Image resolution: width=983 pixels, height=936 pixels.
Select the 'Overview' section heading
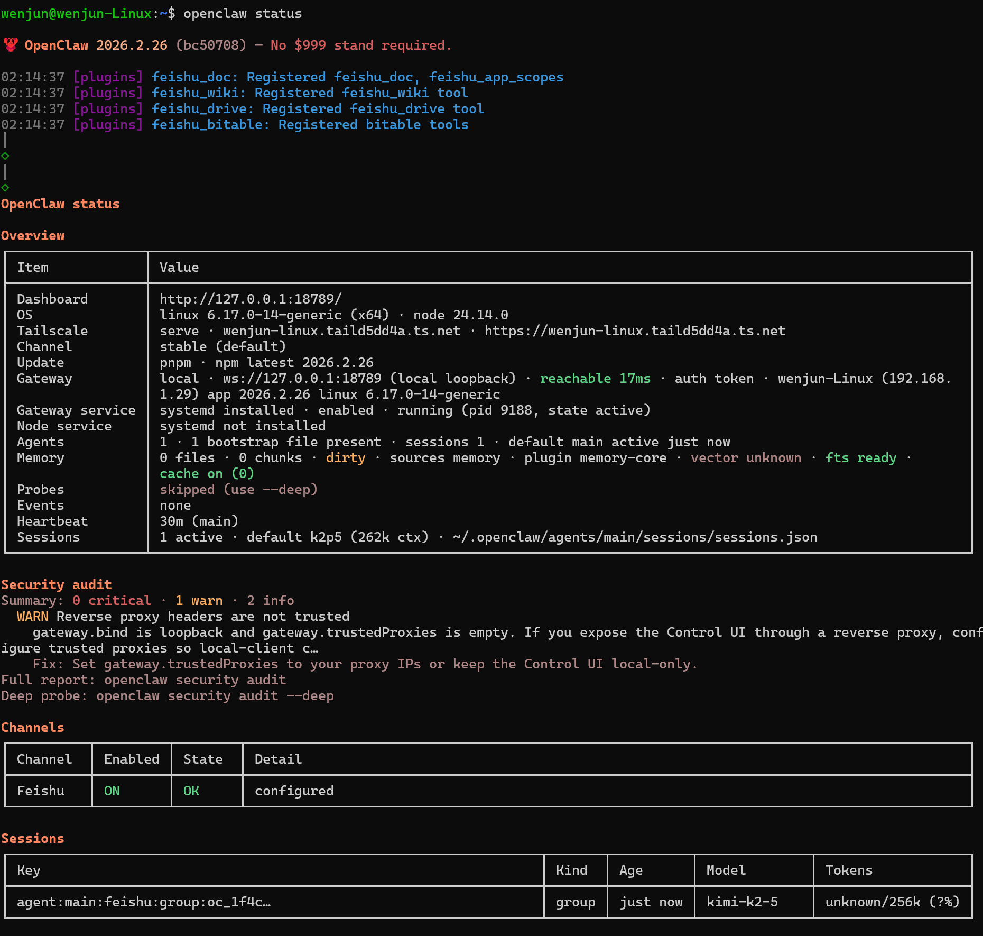(x=32, y=235)
